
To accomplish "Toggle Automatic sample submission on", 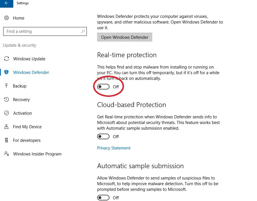I will tap(103, 198).
